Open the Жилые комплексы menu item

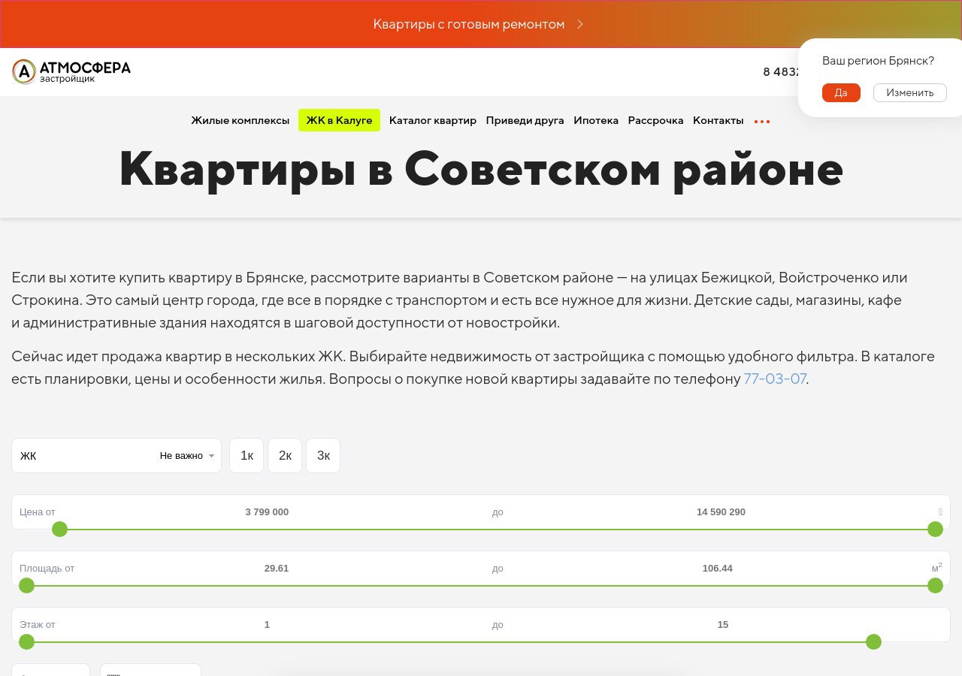[x=240, y=120]
